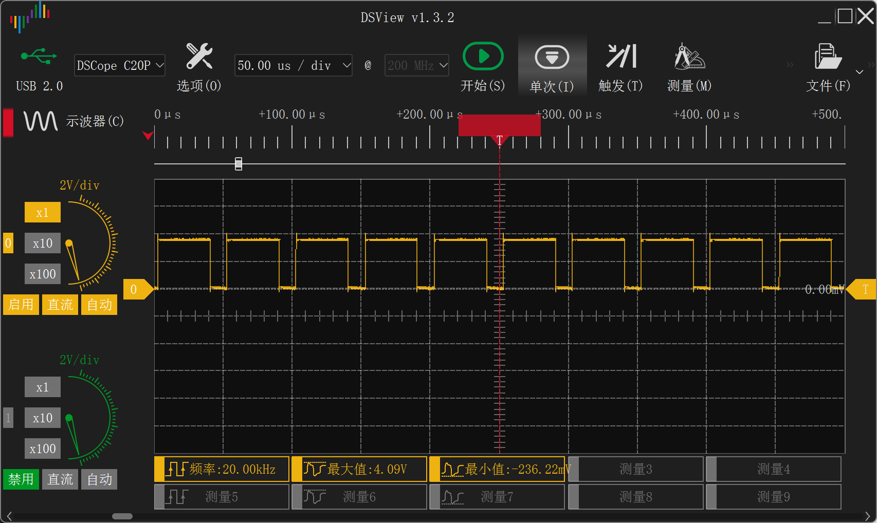Open the Measure (测量) tools icon
The width and height of the screenshot is (877, 523).
689,56
